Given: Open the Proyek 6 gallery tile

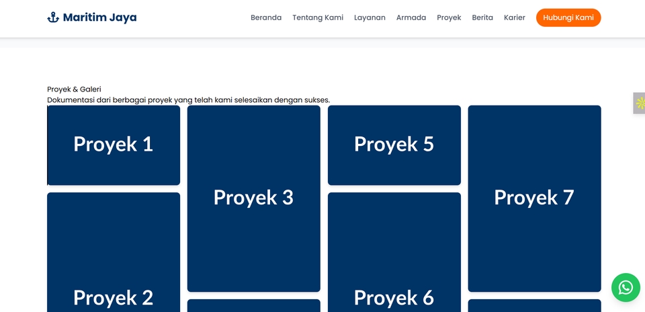Looking at the screenshot, I should [x=394, y=252].
